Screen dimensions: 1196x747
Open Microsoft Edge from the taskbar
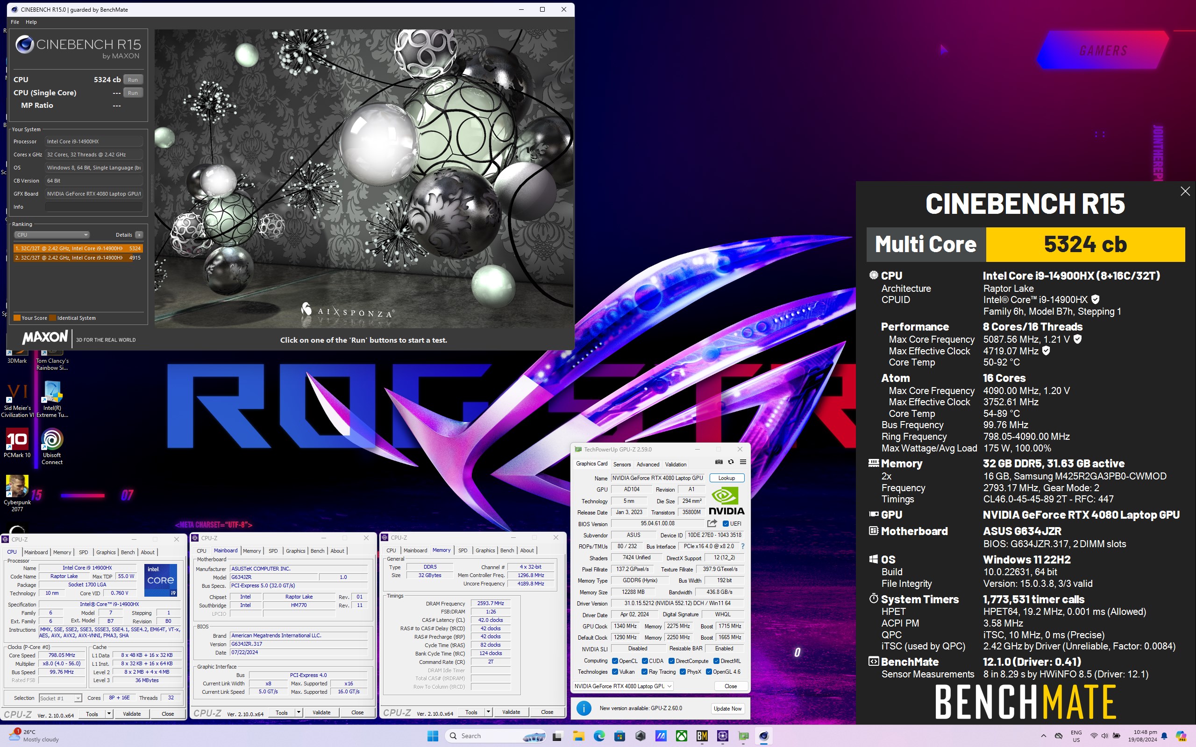click(599, 736)
